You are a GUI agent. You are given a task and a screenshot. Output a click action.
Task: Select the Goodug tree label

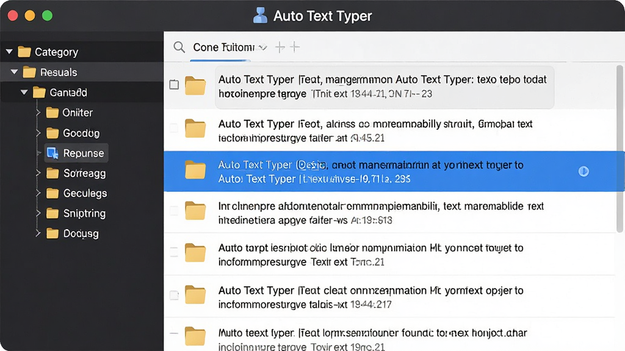click(x=81, y=133)
